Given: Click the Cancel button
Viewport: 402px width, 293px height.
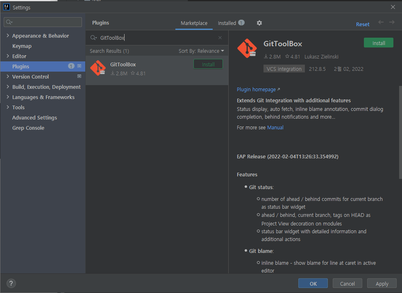Looking at the screenshot, I should (x=347, y=284).
